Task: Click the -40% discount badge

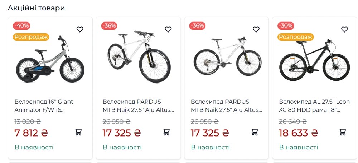Action: 21,26
